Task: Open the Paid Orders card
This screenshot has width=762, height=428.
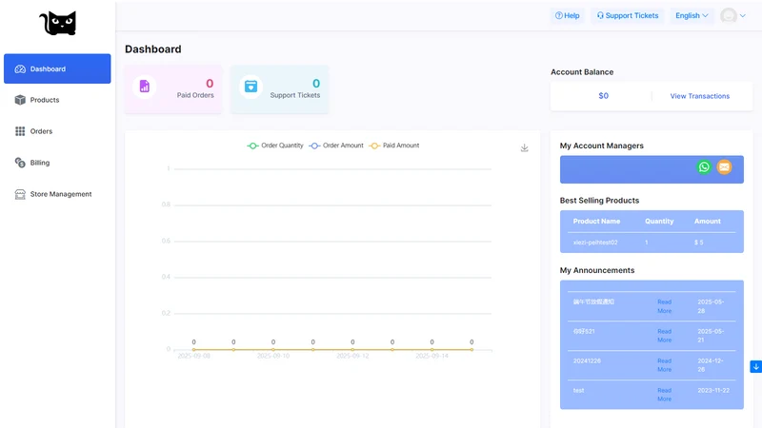Action: (x=173, y=89)
